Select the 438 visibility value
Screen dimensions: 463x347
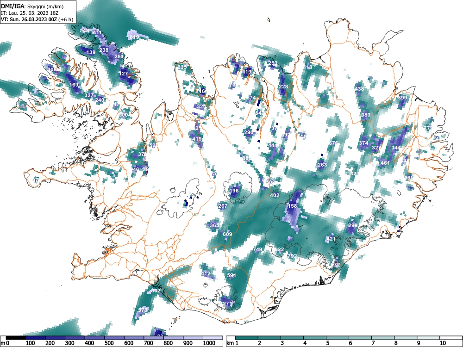[x=359, y=89]
